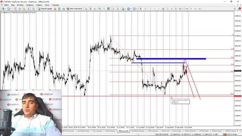Screen dimensions: 242x136
Task: Expand the new chart dropdown arrow
Action: point(5,9)
